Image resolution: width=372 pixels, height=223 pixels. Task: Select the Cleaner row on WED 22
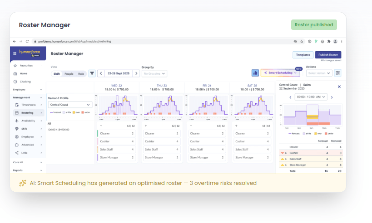point(116,134)
